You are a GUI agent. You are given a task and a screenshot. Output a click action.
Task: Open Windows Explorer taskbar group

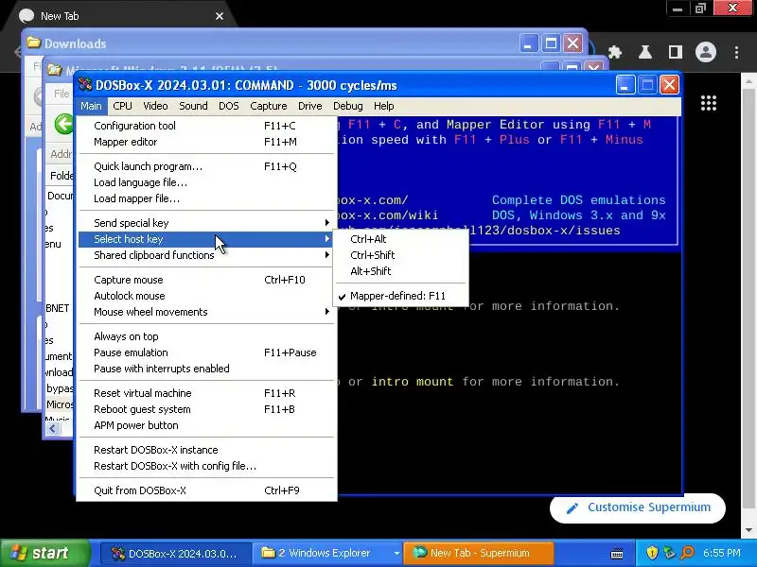pyautogui.click(x=327, y=553)
